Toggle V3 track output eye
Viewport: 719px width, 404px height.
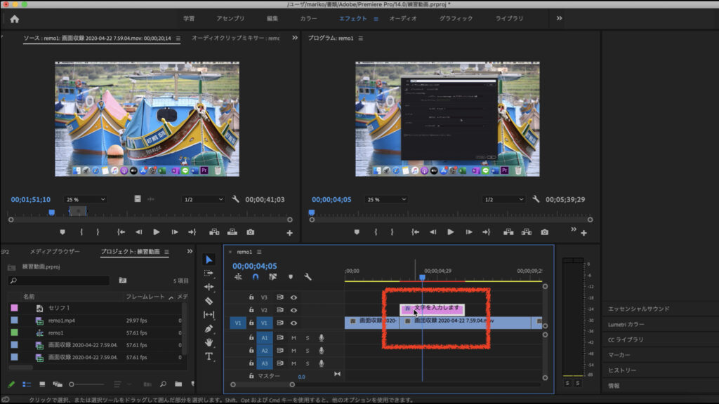[293, 297]
